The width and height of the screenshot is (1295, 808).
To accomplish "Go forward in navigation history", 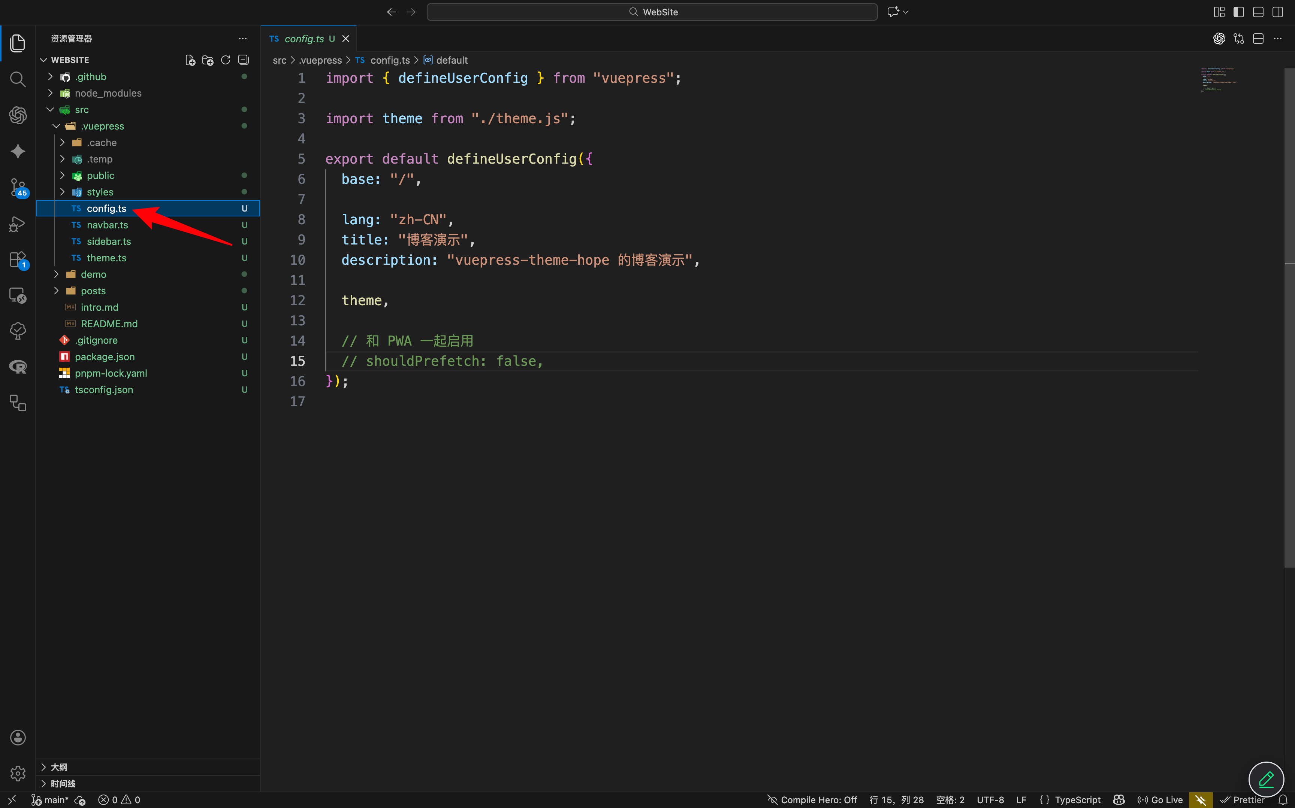I will (411, 12).
